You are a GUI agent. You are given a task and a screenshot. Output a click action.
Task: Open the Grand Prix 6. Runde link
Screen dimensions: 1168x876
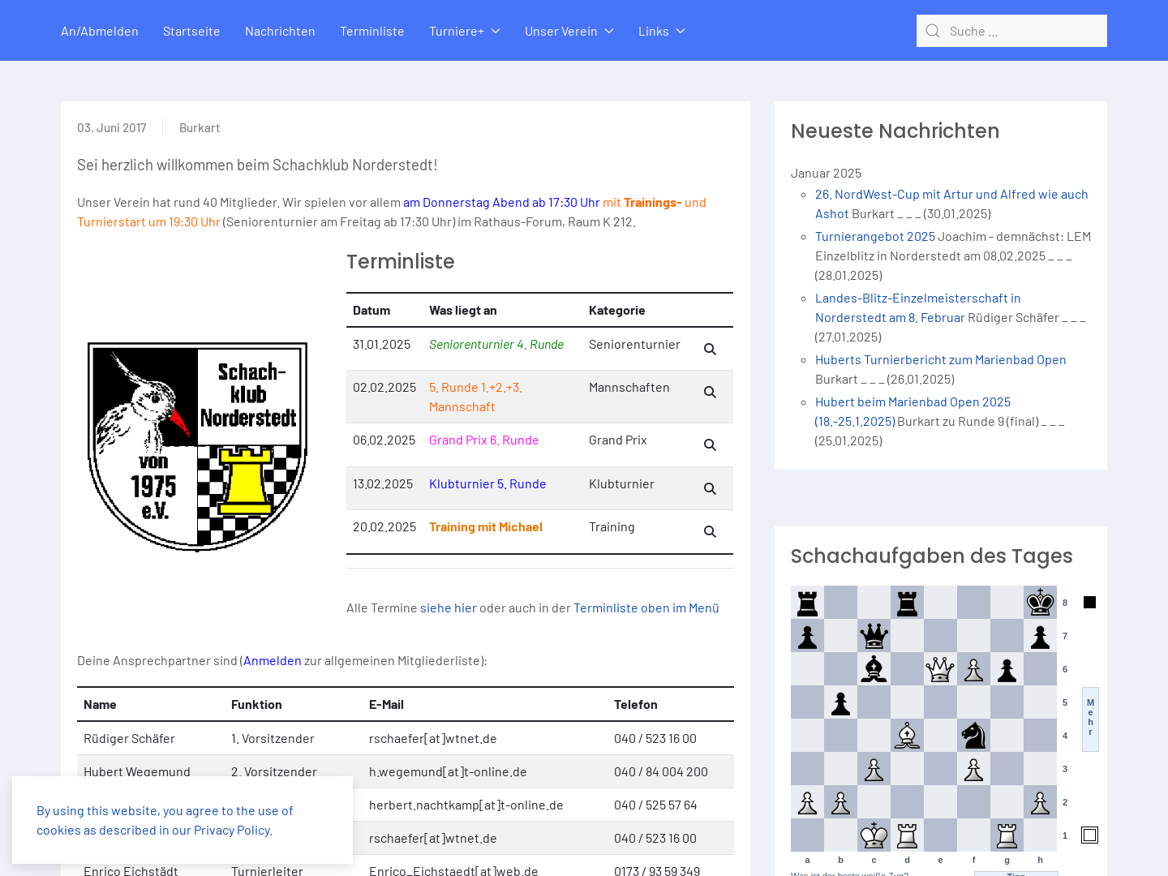coord(484,440)
